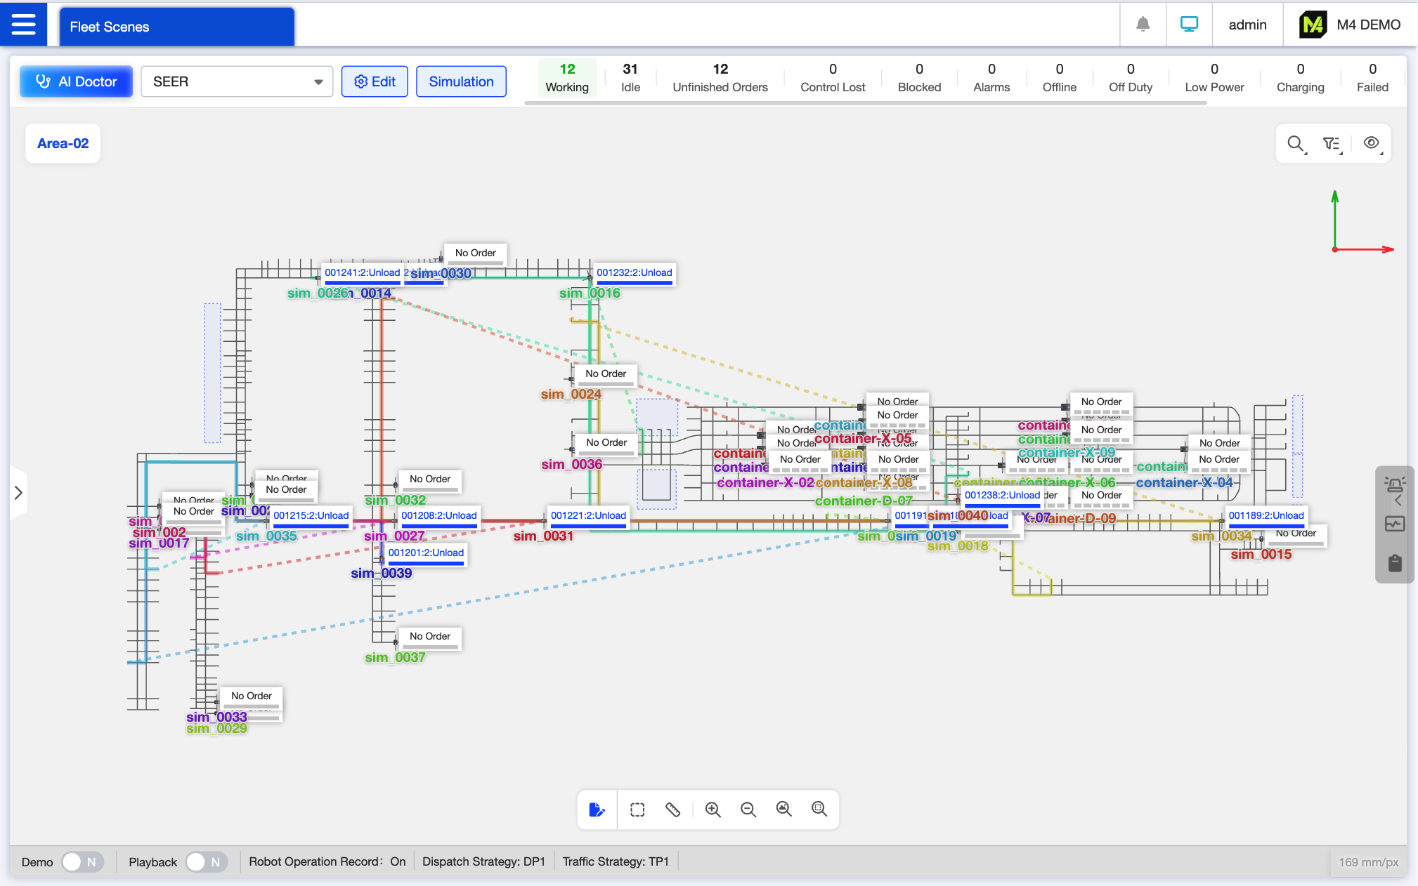Toggle the Playback switch
The width and height of the screenshot is (1418, 886).
[207, 861]
